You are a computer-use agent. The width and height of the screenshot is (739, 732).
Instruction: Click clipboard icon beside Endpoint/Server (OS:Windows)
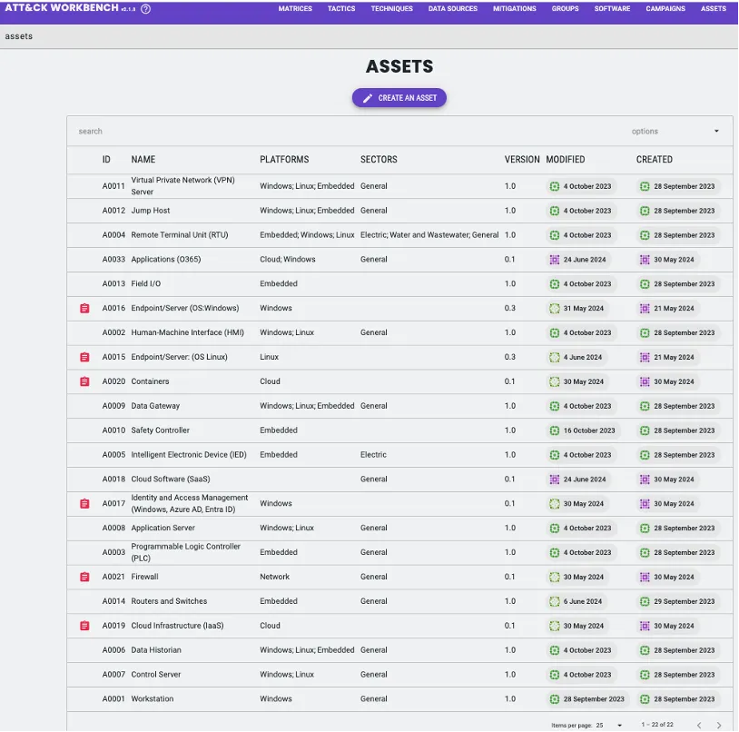(x=84, y=309)
